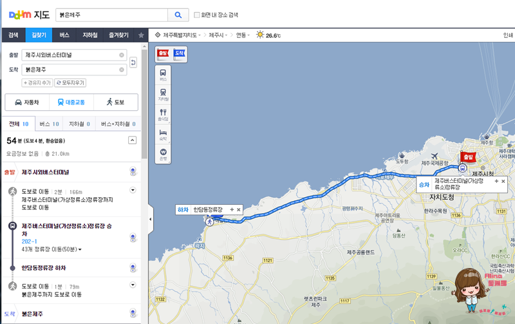The image size is (515, 324).
Task: Click the 경유지 추가 button
Action: (37, 83)
